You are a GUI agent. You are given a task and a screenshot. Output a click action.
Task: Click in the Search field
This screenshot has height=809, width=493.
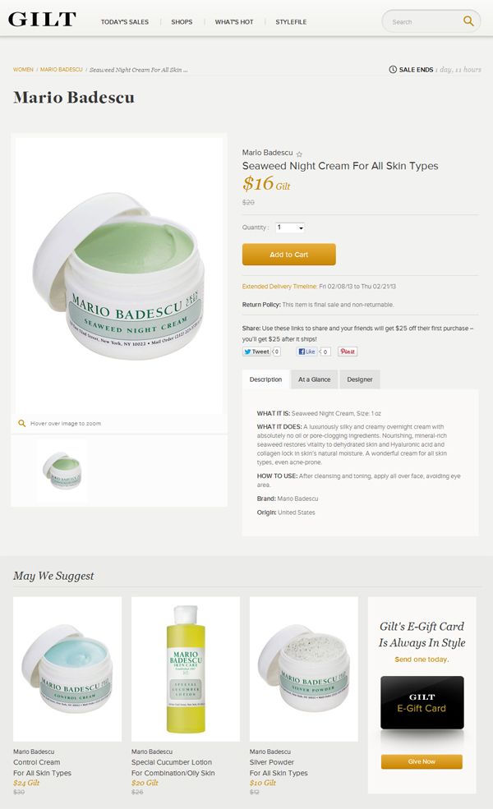click(x=423, y=21)
